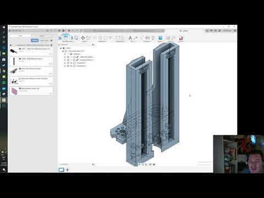The height and width of the screenshot is (198, 264).
Task: Open Windows Task View icon
Action: 4,42
